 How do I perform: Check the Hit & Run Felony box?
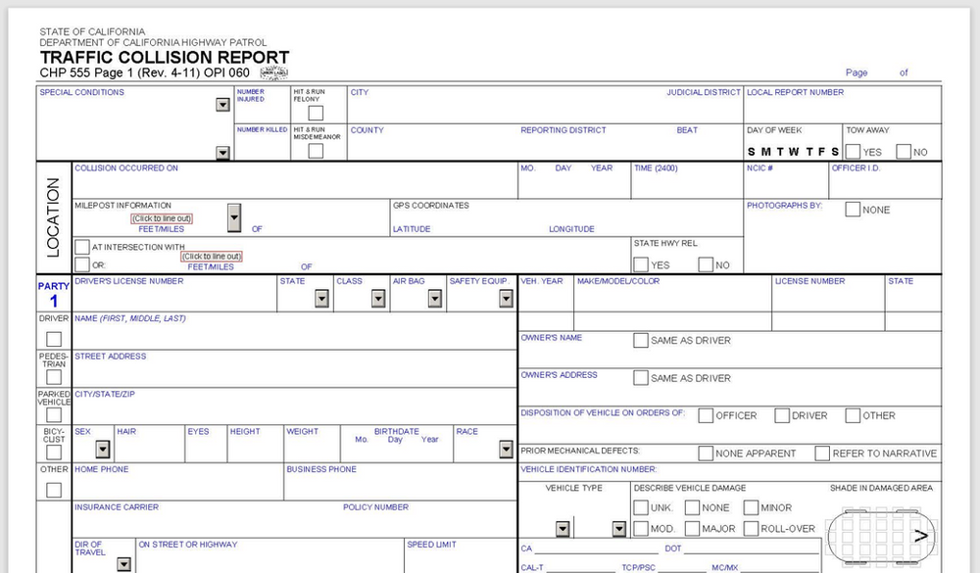[x=316, y=113]
